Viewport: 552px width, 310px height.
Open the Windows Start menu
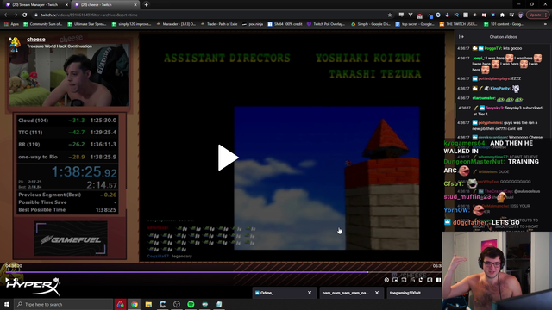pos(7,304)
